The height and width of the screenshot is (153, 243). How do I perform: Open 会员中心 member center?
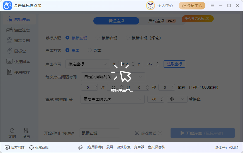pyautogui.click(x=192, y=6)
